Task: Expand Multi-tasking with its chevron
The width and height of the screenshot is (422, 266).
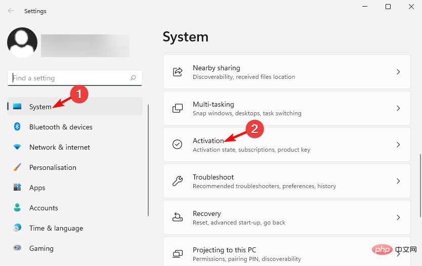Action: point(398,108)
